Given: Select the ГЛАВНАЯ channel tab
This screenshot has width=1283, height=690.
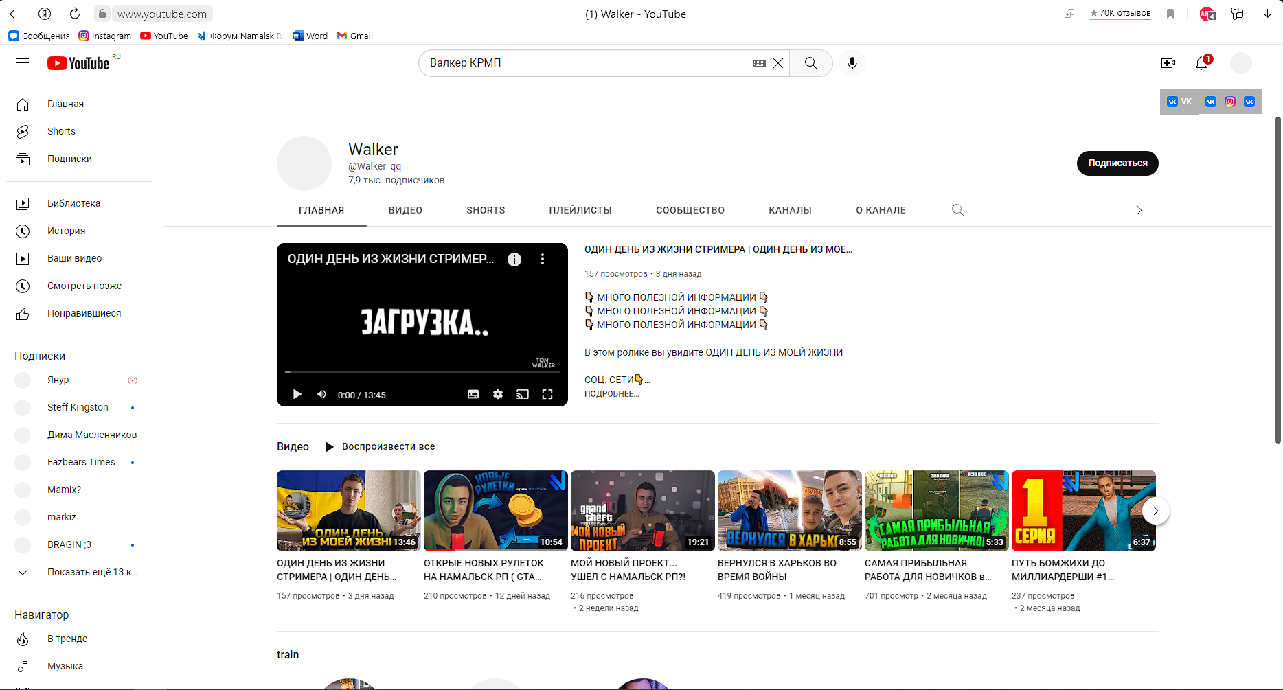Looking at the screenshot, I should point(321,210).
